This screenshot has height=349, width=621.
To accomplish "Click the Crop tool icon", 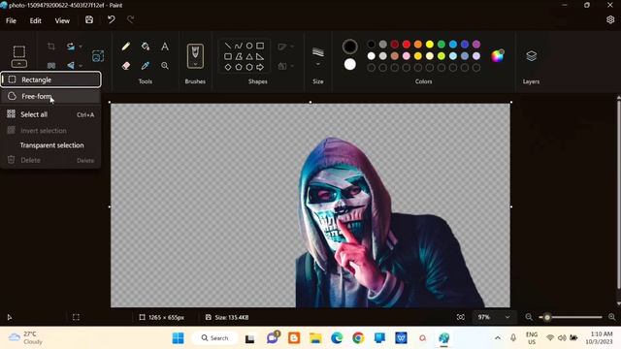I will [51, 47].
